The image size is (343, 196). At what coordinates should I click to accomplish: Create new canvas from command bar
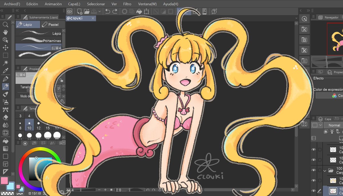coord(80,11)
